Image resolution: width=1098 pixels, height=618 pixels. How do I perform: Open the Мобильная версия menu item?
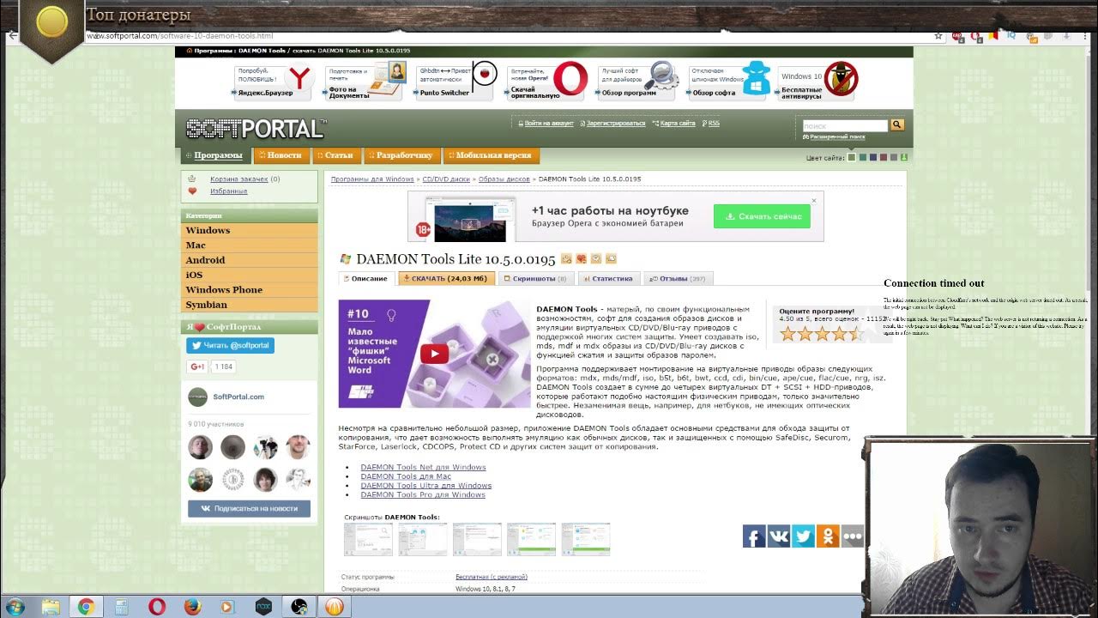492,155
